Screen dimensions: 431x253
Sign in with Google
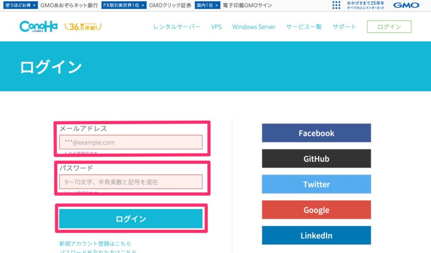pos(317,210)
